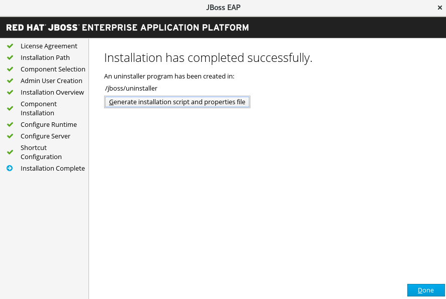Click the Component Selection checkmark icon
This screenshot has height=299, width=446.
[10, 69]
